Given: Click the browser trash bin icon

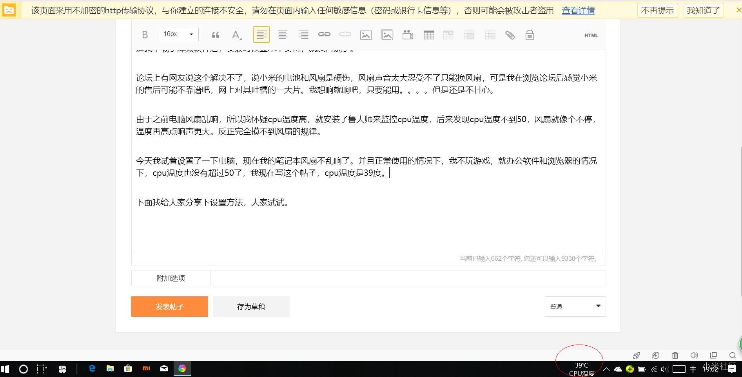Looking at the screenshot, I should (675, 355).
